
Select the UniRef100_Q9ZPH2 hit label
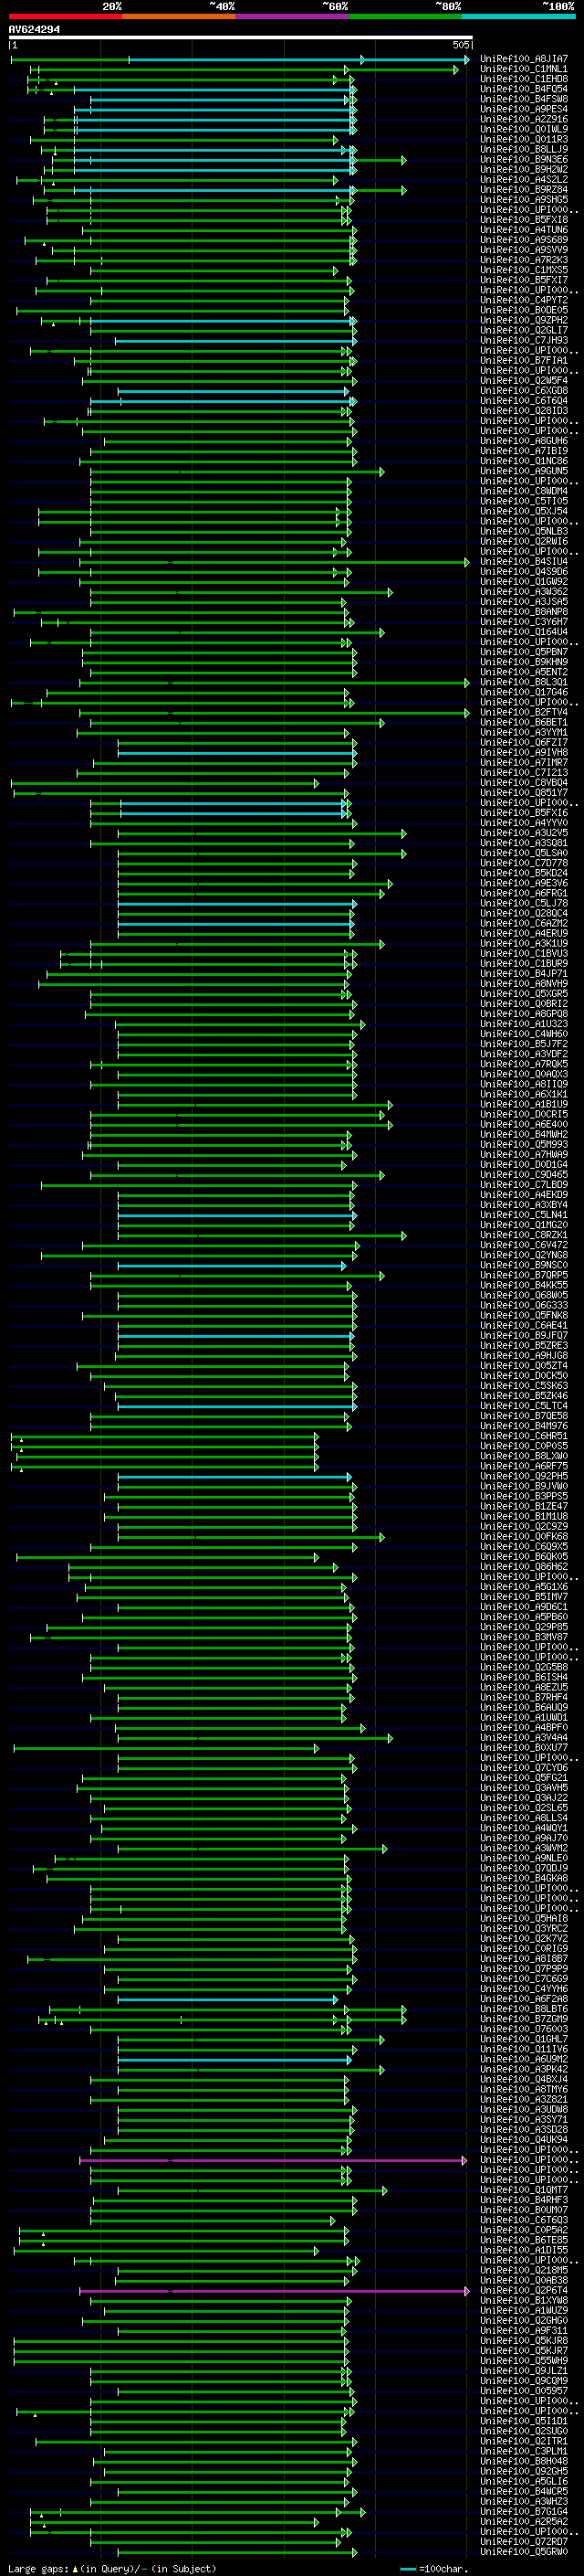tap(524, 320)
